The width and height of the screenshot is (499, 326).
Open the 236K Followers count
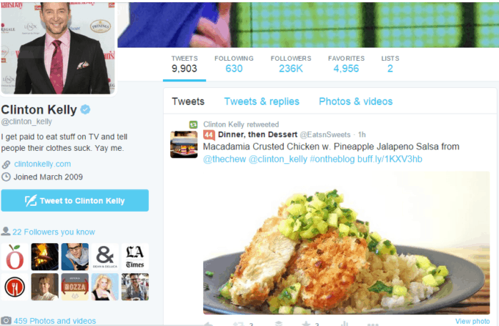tap(291, 64)
